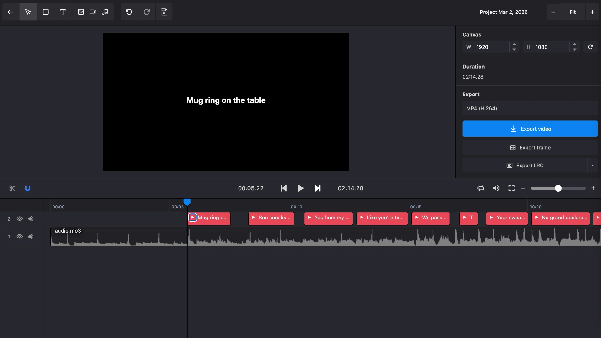Image resolution: width=601 pixels, height=338 pixels.
Task: Click the add video icon
Action: pyautogui.click(x=93, y=12)
